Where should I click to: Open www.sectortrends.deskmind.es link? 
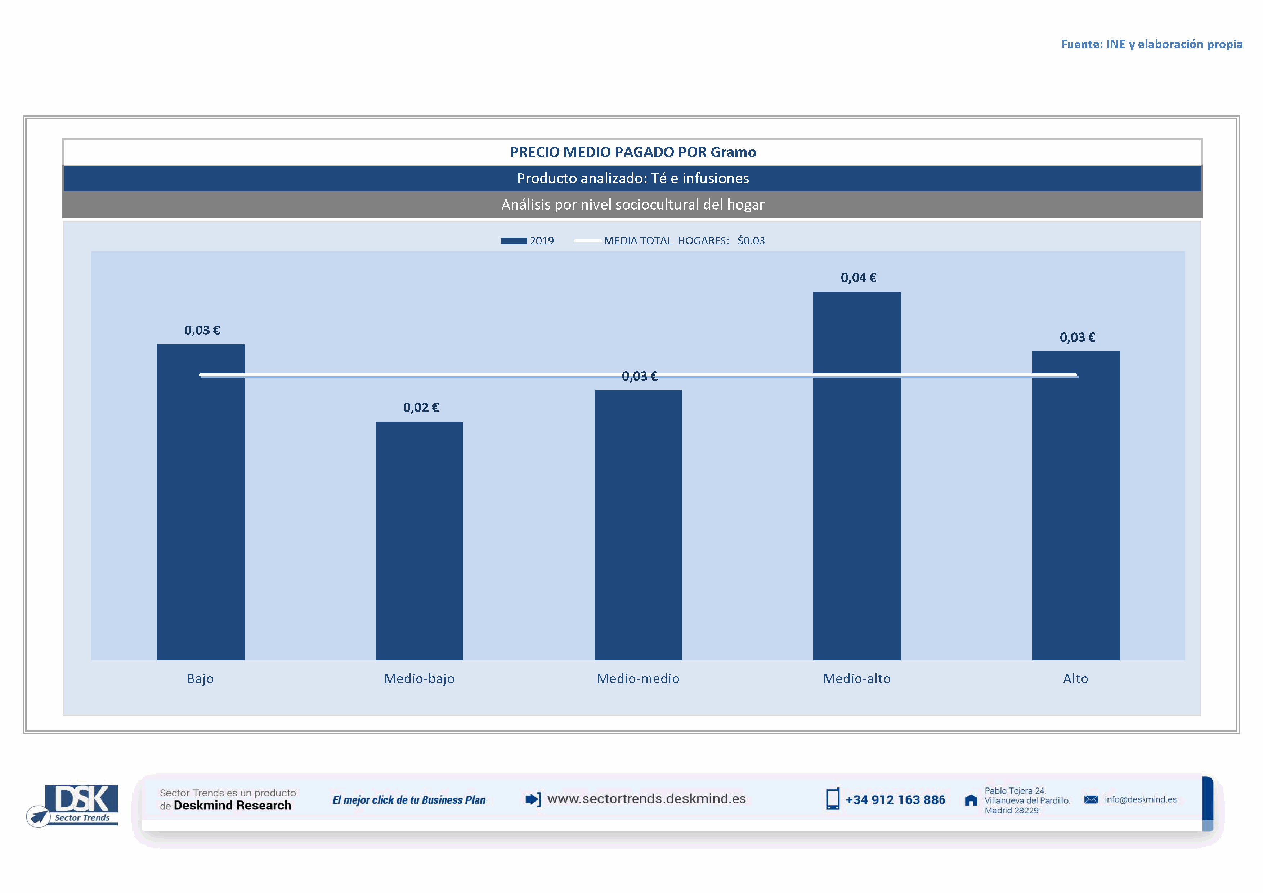646,799
